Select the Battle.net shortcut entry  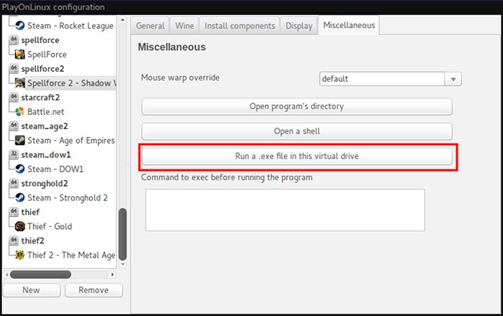[x=46, y=111]
